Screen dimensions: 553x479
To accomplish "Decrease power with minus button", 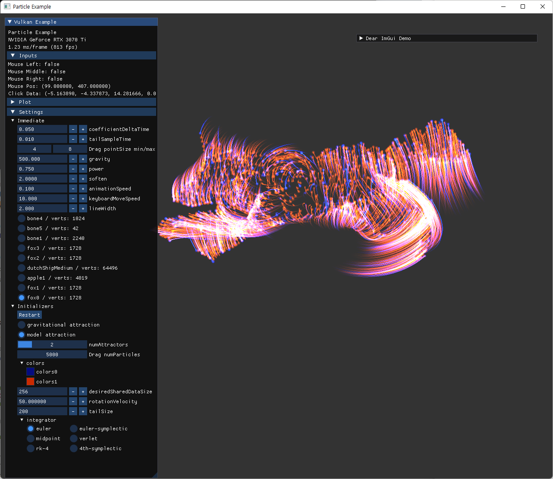I will pos(73,169).
